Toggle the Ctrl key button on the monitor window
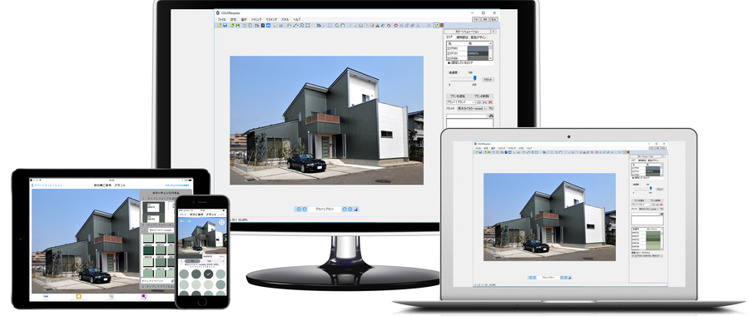Viewport: 749px width, 316px height. [x=476, y=19]
